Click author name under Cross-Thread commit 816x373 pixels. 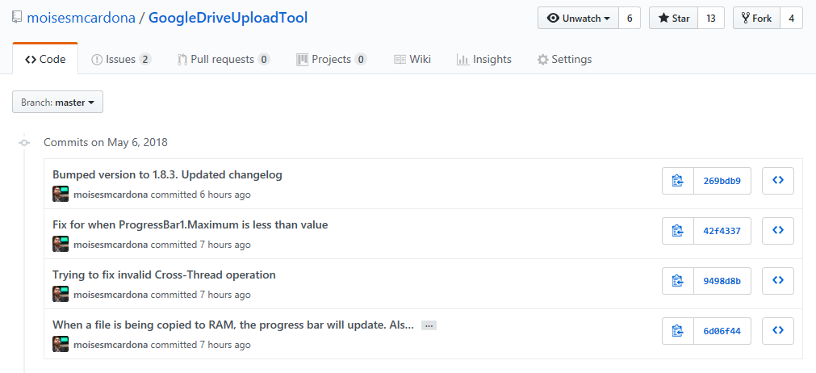point(111,295)
